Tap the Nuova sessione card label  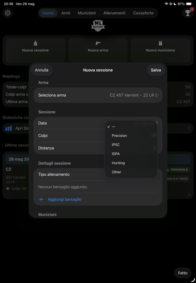35,50
